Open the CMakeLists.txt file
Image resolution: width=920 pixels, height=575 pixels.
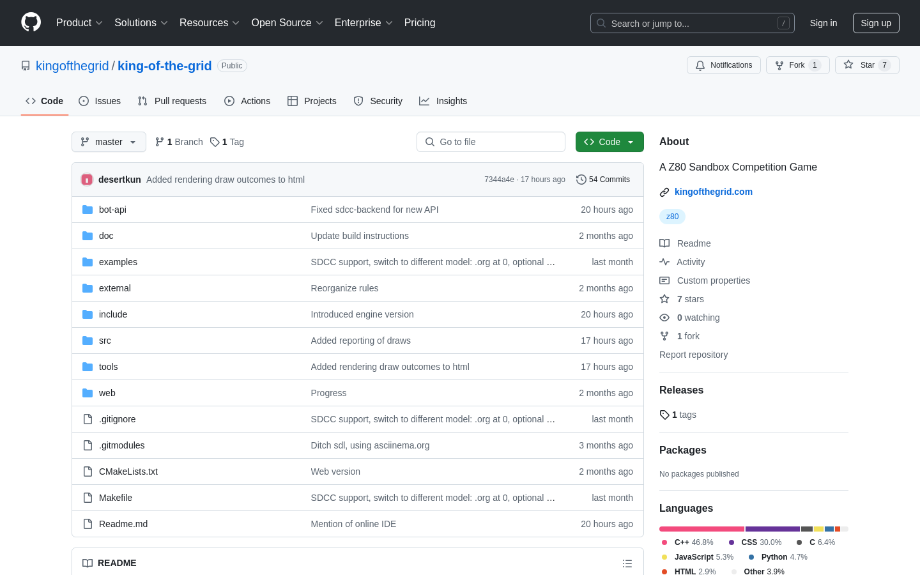coord(128,471)
